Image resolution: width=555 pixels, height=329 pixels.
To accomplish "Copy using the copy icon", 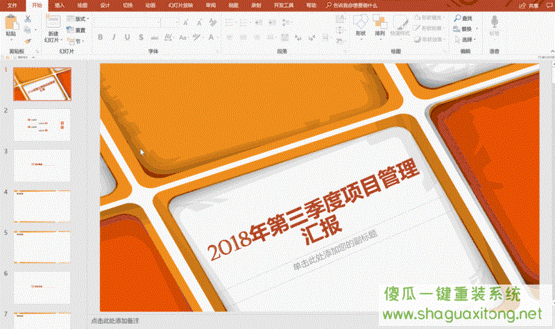I will [28, 30].
